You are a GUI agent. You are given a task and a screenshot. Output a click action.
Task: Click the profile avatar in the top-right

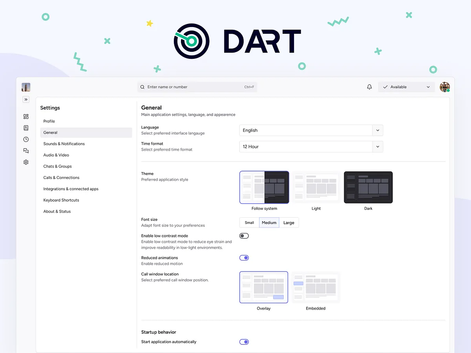click(445, 87)
